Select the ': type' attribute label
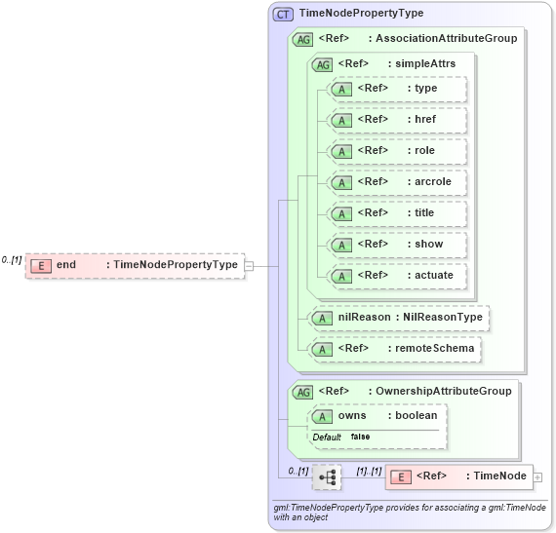This screenshot has height=533, width=556. [x=422, y=89]
